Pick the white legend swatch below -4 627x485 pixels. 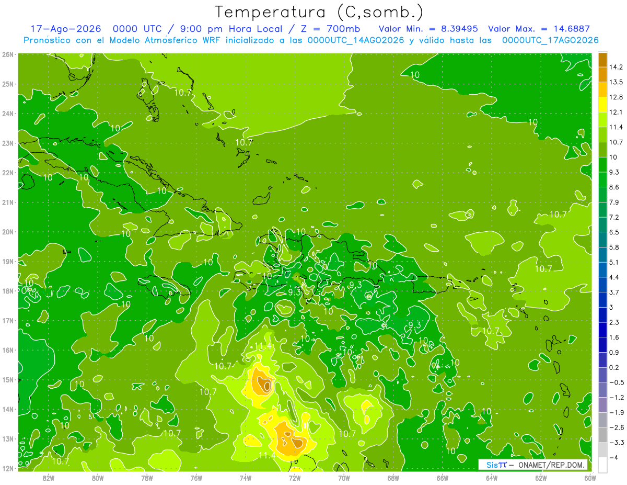[x=602, y=465]
